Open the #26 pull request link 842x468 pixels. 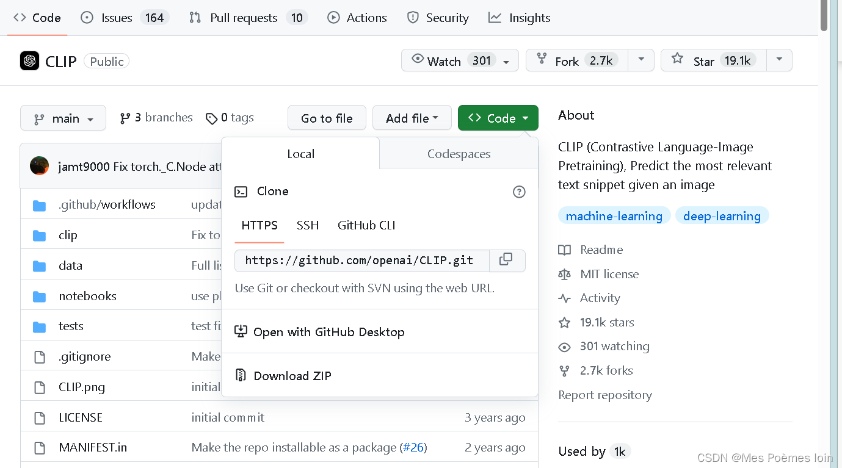coord(413,447)
